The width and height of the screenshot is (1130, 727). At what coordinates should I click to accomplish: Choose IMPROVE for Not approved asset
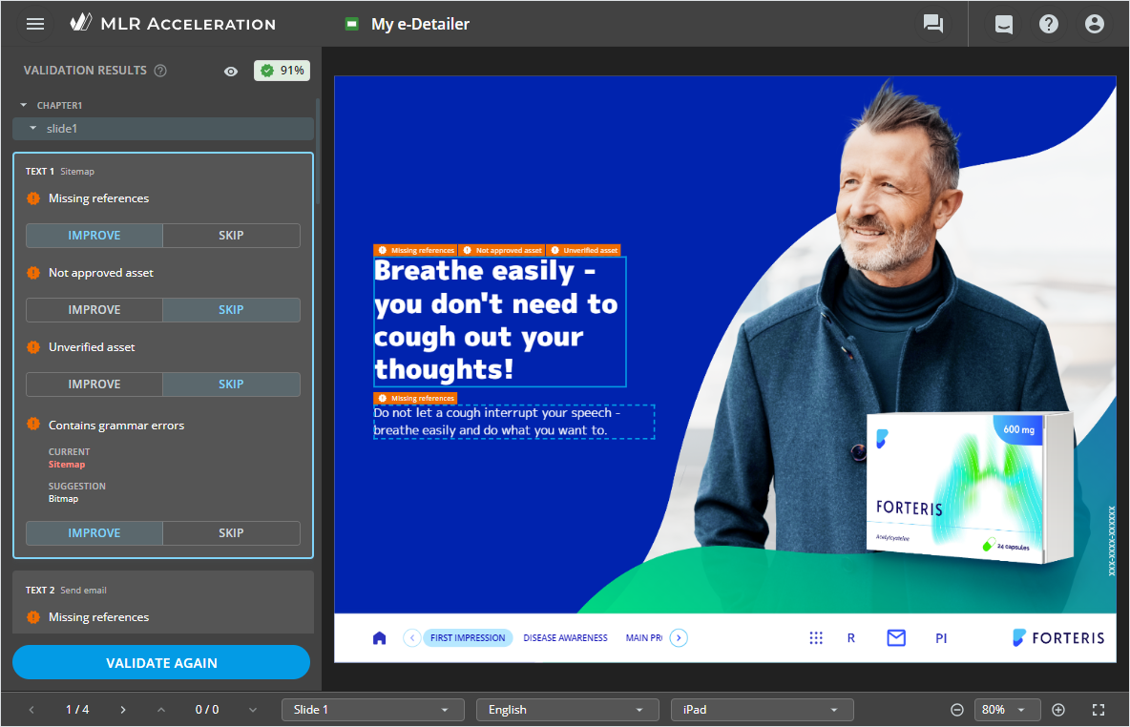coord(94,310)
